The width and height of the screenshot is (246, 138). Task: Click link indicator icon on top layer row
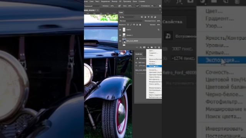click(158, 30)
